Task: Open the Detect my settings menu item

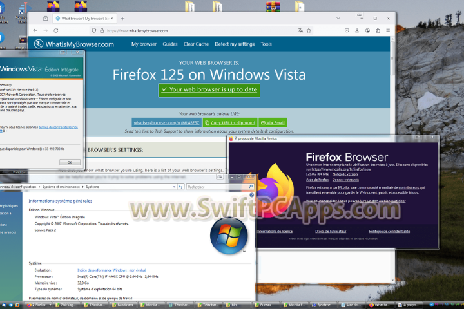Action: click(235, 44)
